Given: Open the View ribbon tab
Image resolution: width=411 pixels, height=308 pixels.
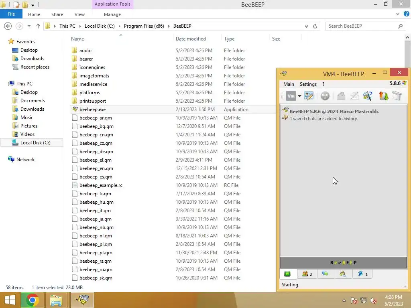Looking at the screenshot, I should pos(79,14).
